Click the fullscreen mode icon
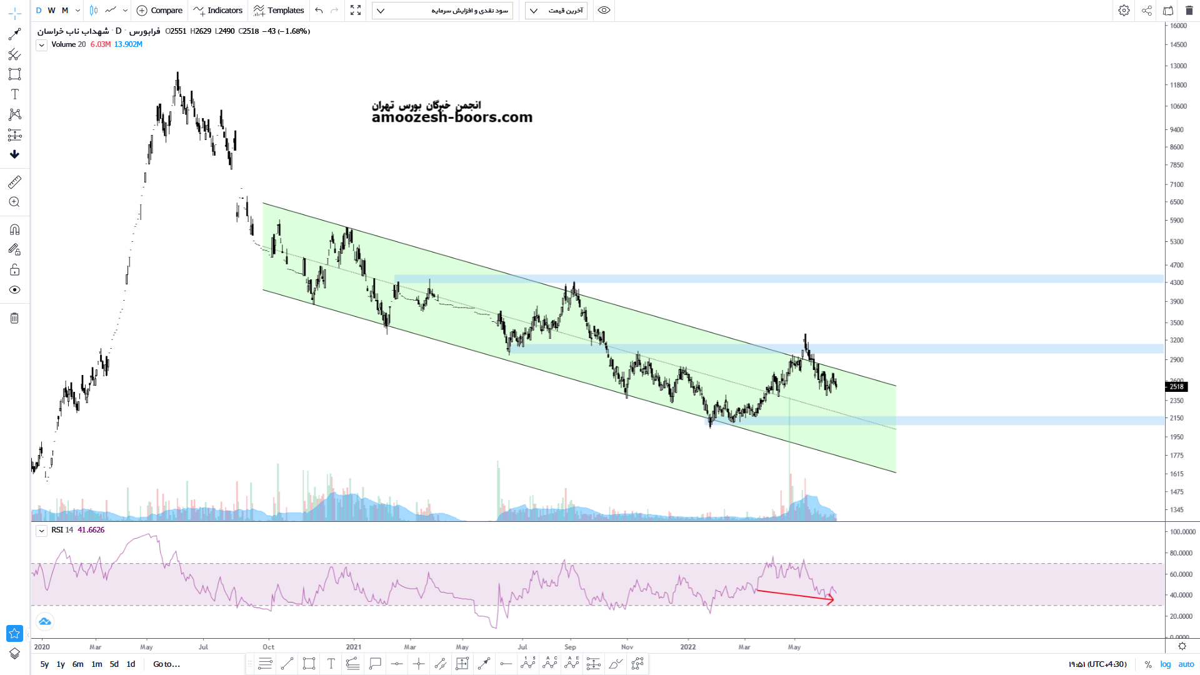Screen dimensions: 1200x675 point(356,11)
